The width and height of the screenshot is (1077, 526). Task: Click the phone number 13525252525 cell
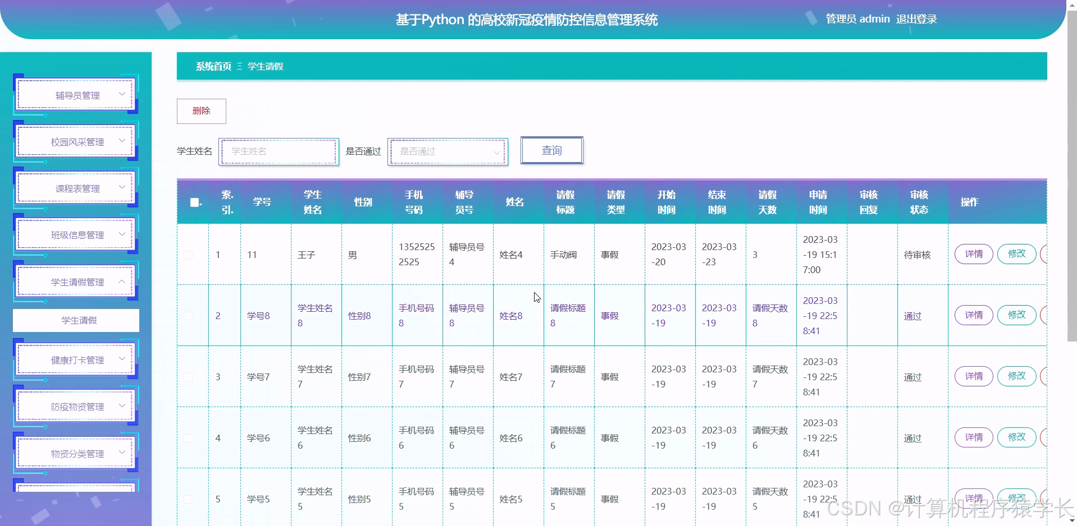(417, 255)
